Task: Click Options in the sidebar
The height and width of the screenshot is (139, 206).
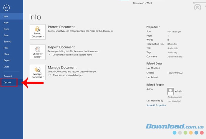Action: pos(8,82)
